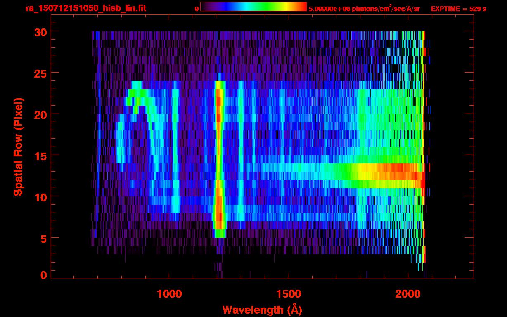Select the 1000 wavelength tick label
Viewport: 507px width, 317px height.
169,294
